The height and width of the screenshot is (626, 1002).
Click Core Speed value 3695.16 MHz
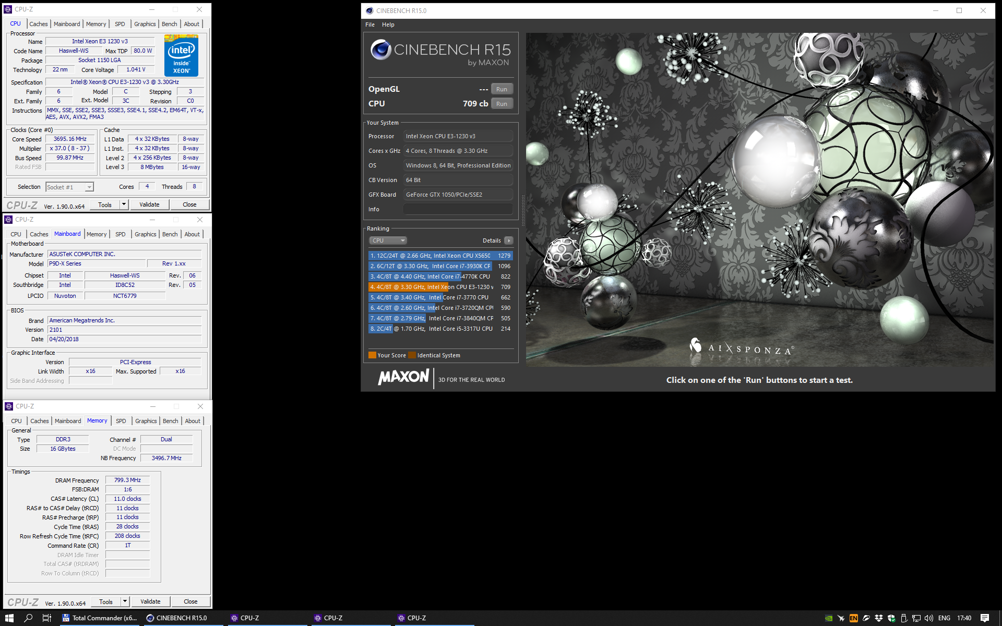[70, 139]
